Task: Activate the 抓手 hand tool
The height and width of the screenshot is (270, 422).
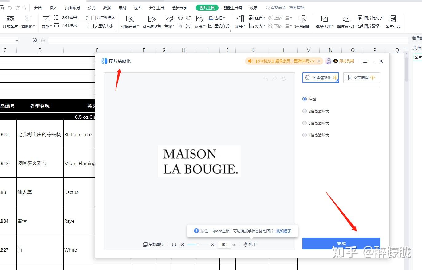Action: (250, 245)
